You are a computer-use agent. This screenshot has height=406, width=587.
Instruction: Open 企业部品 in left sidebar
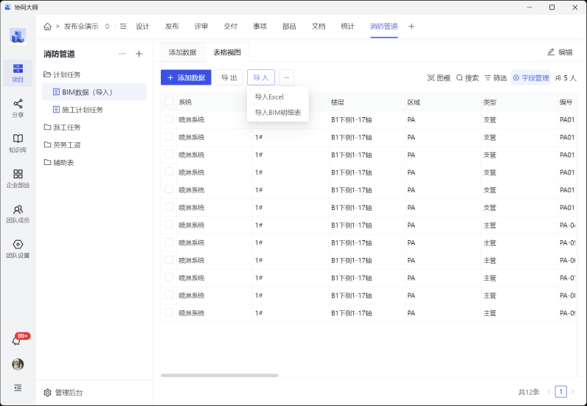click(x=18, y=174)
